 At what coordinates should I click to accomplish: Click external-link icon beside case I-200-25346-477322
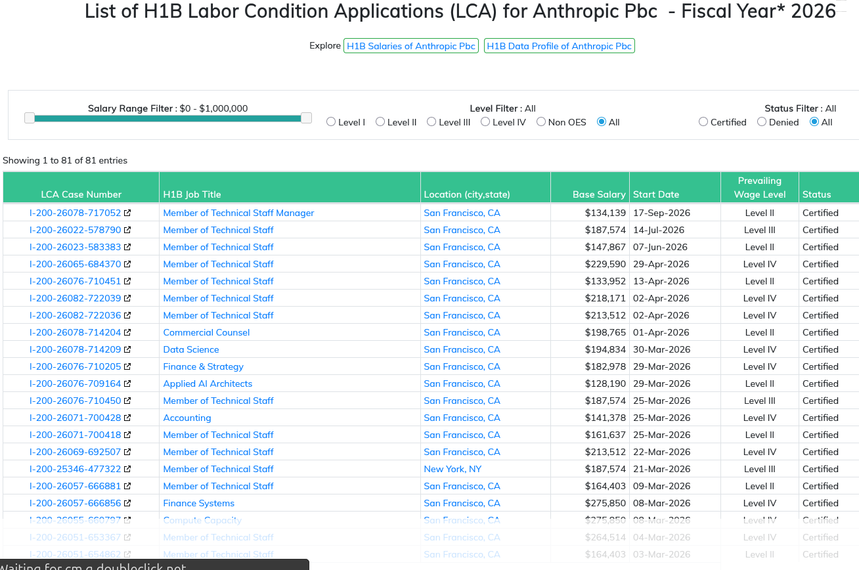click(127, 469)
